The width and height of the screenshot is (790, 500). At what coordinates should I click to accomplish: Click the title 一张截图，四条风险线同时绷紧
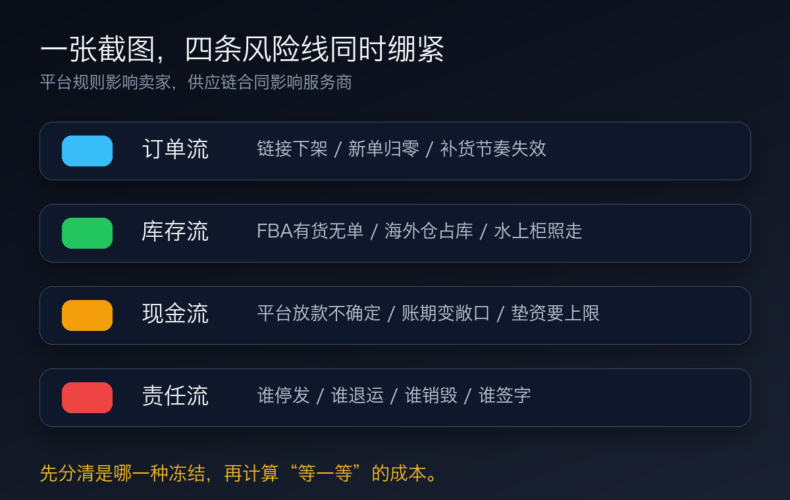click(x=242, y=50)
